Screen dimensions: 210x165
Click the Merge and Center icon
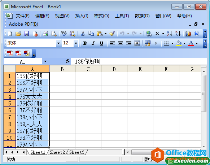(137, 43)
